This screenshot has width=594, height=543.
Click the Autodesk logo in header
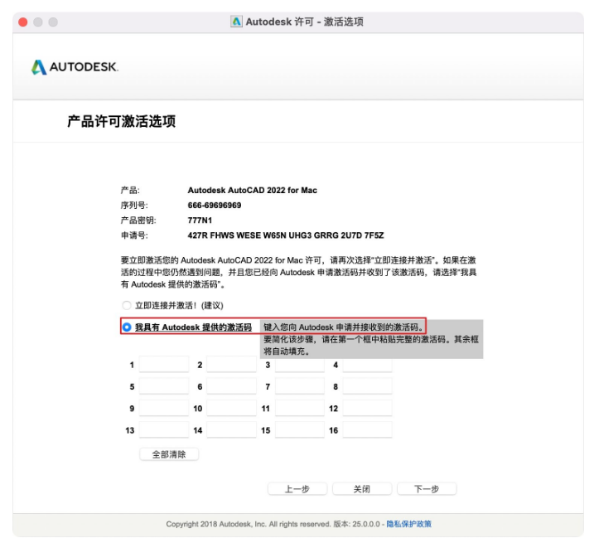point(75,67)
